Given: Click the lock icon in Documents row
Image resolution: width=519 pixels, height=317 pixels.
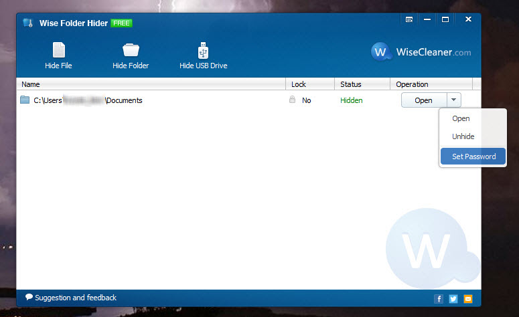Looking at the screenshot, I should 292,100.
